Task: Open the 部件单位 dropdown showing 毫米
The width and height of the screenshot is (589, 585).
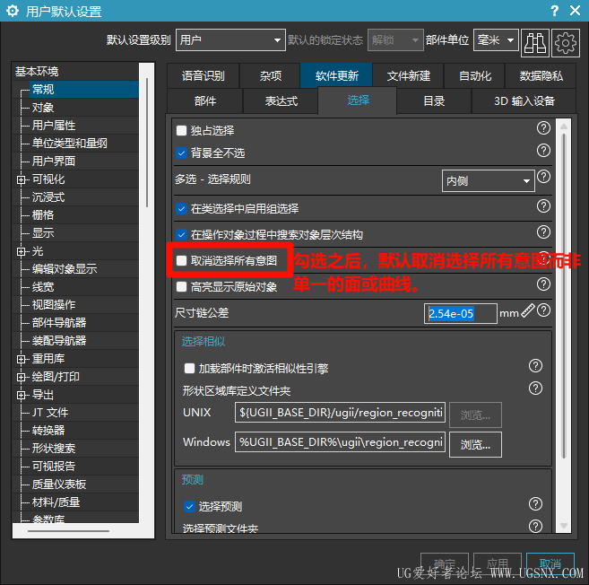Action: coord(496,39)
